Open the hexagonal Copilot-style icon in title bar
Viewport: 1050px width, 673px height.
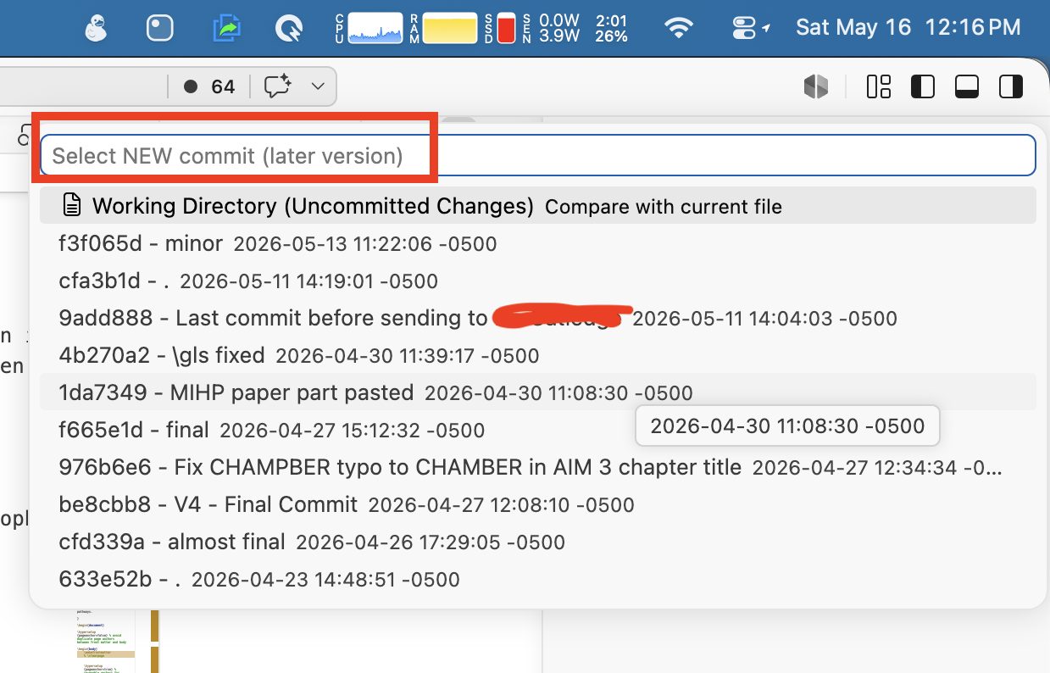pos(816,86)
